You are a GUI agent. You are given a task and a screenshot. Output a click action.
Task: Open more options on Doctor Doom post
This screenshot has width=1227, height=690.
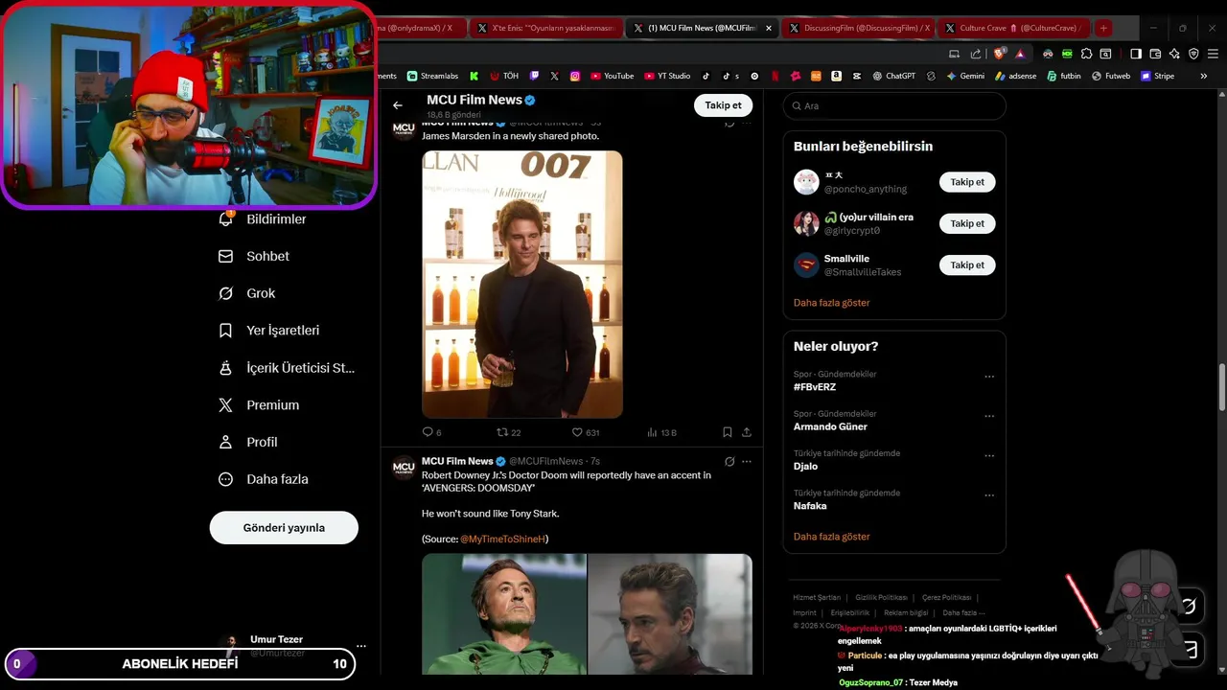click(747, 461)
